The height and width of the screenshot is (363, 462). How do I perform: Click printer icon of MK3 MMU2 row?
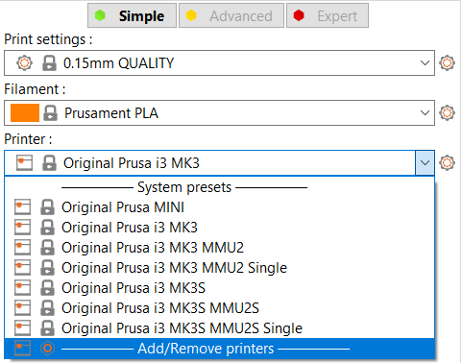(22, 248)
